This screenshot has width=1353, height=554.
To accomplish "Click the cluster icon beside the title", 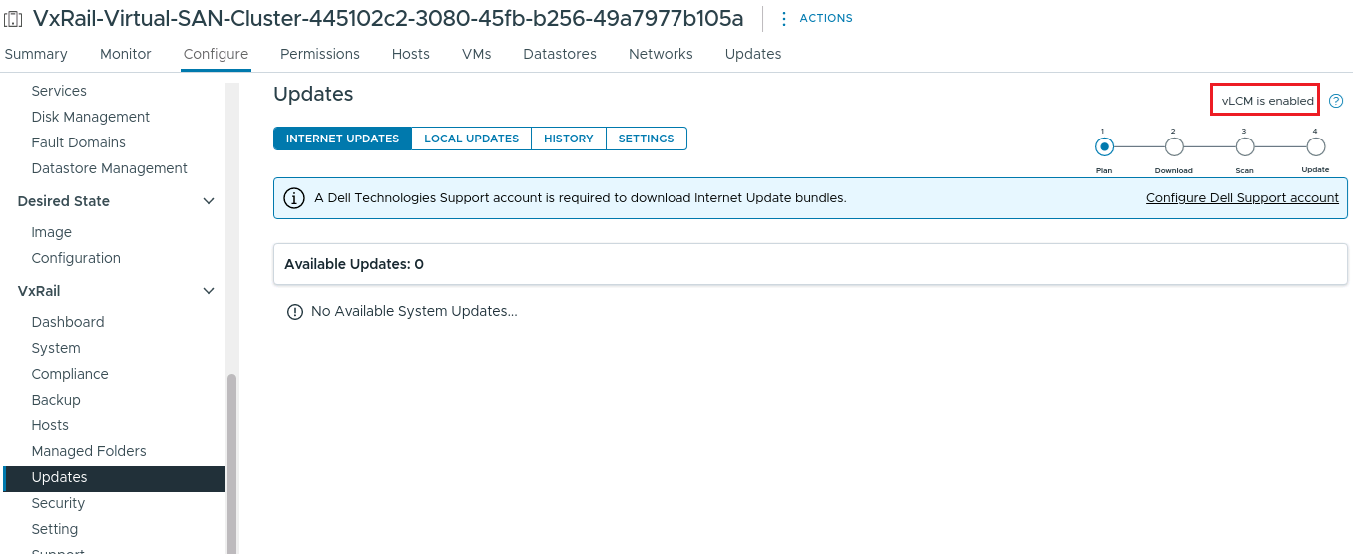I will coord(14,19).
